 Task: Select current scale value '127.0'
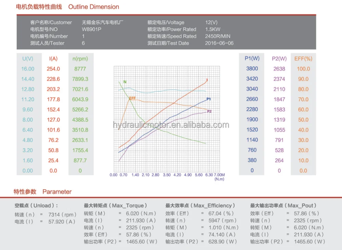pos(53,120)
